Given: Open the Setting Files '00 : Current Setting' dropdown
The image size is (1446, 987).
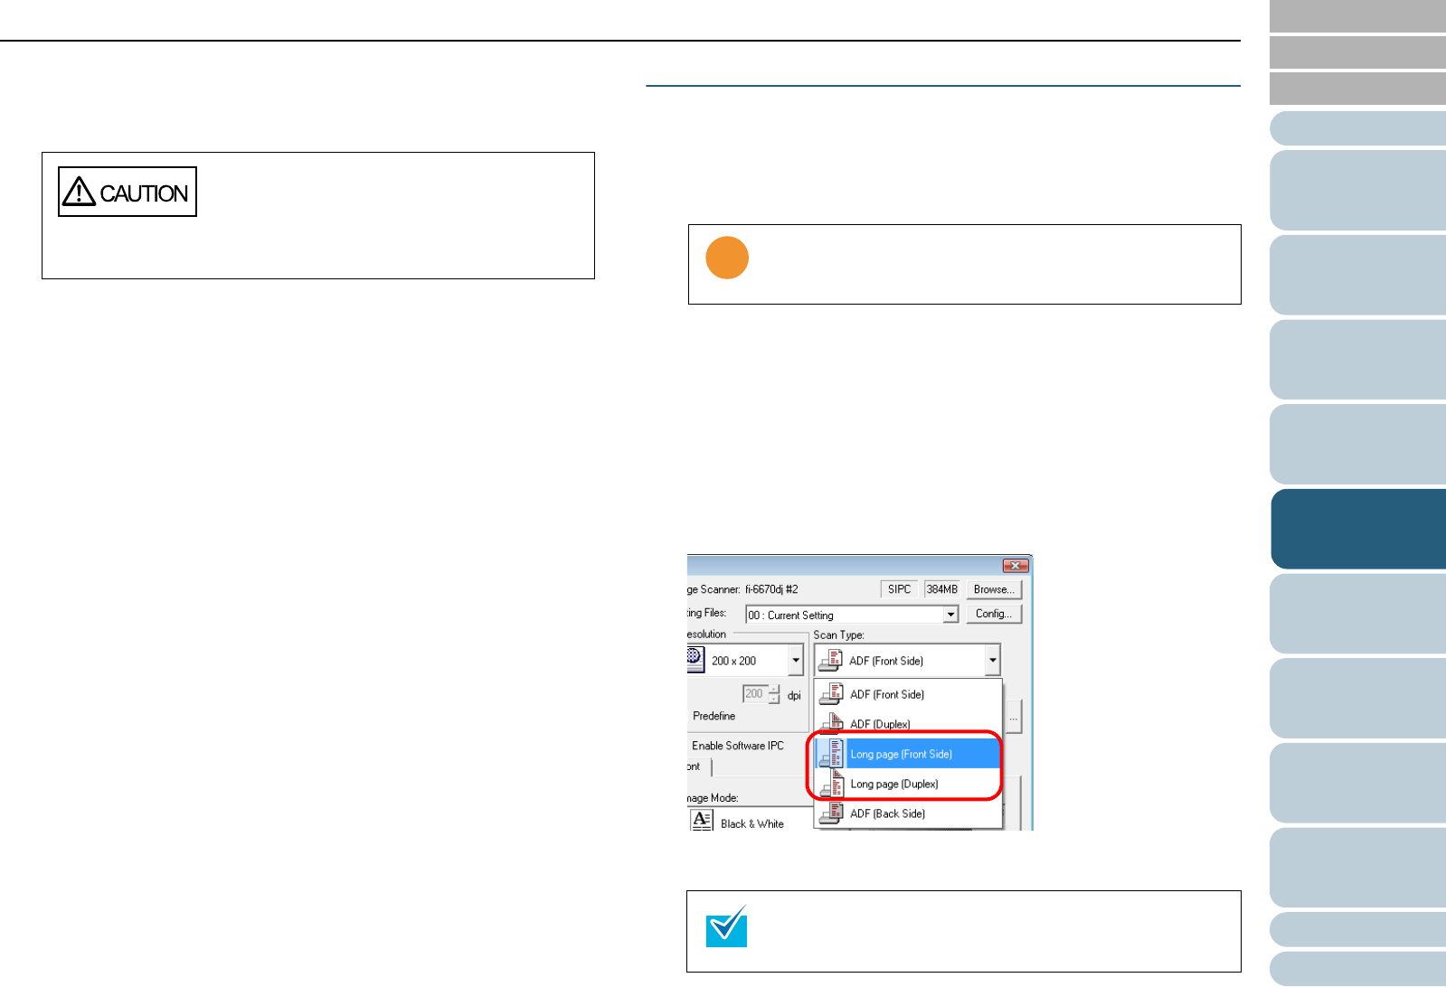Looking at the screenshot, I should click(950, 615).
